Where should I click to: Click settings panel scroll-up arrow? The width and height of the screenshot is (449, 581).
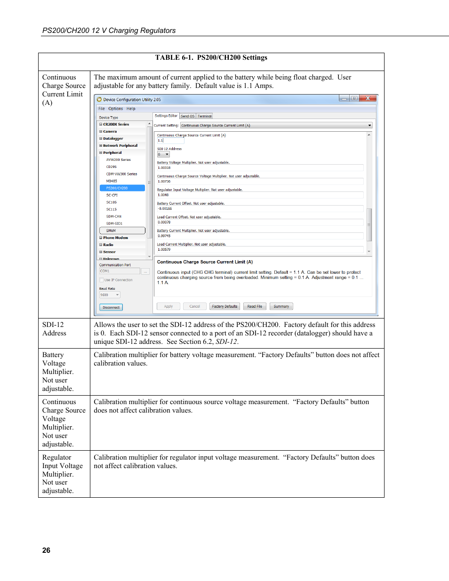tap(369, 135)
